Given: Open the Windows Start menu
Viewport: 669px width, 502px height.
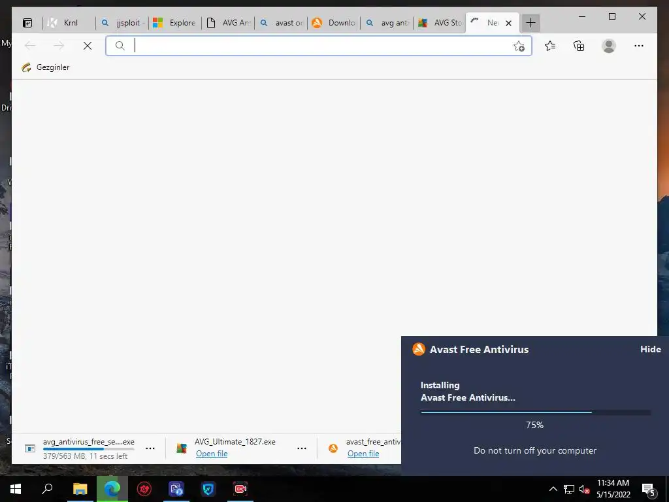Looking at the screenshot, I should tap(16, 489).
